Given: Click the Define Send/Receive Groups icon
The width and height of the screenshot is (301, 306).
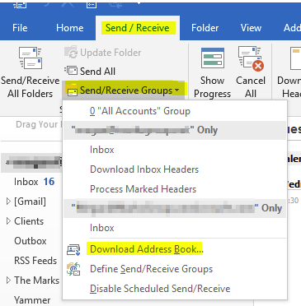Looking at the screenshot, I should click(73, 269).
